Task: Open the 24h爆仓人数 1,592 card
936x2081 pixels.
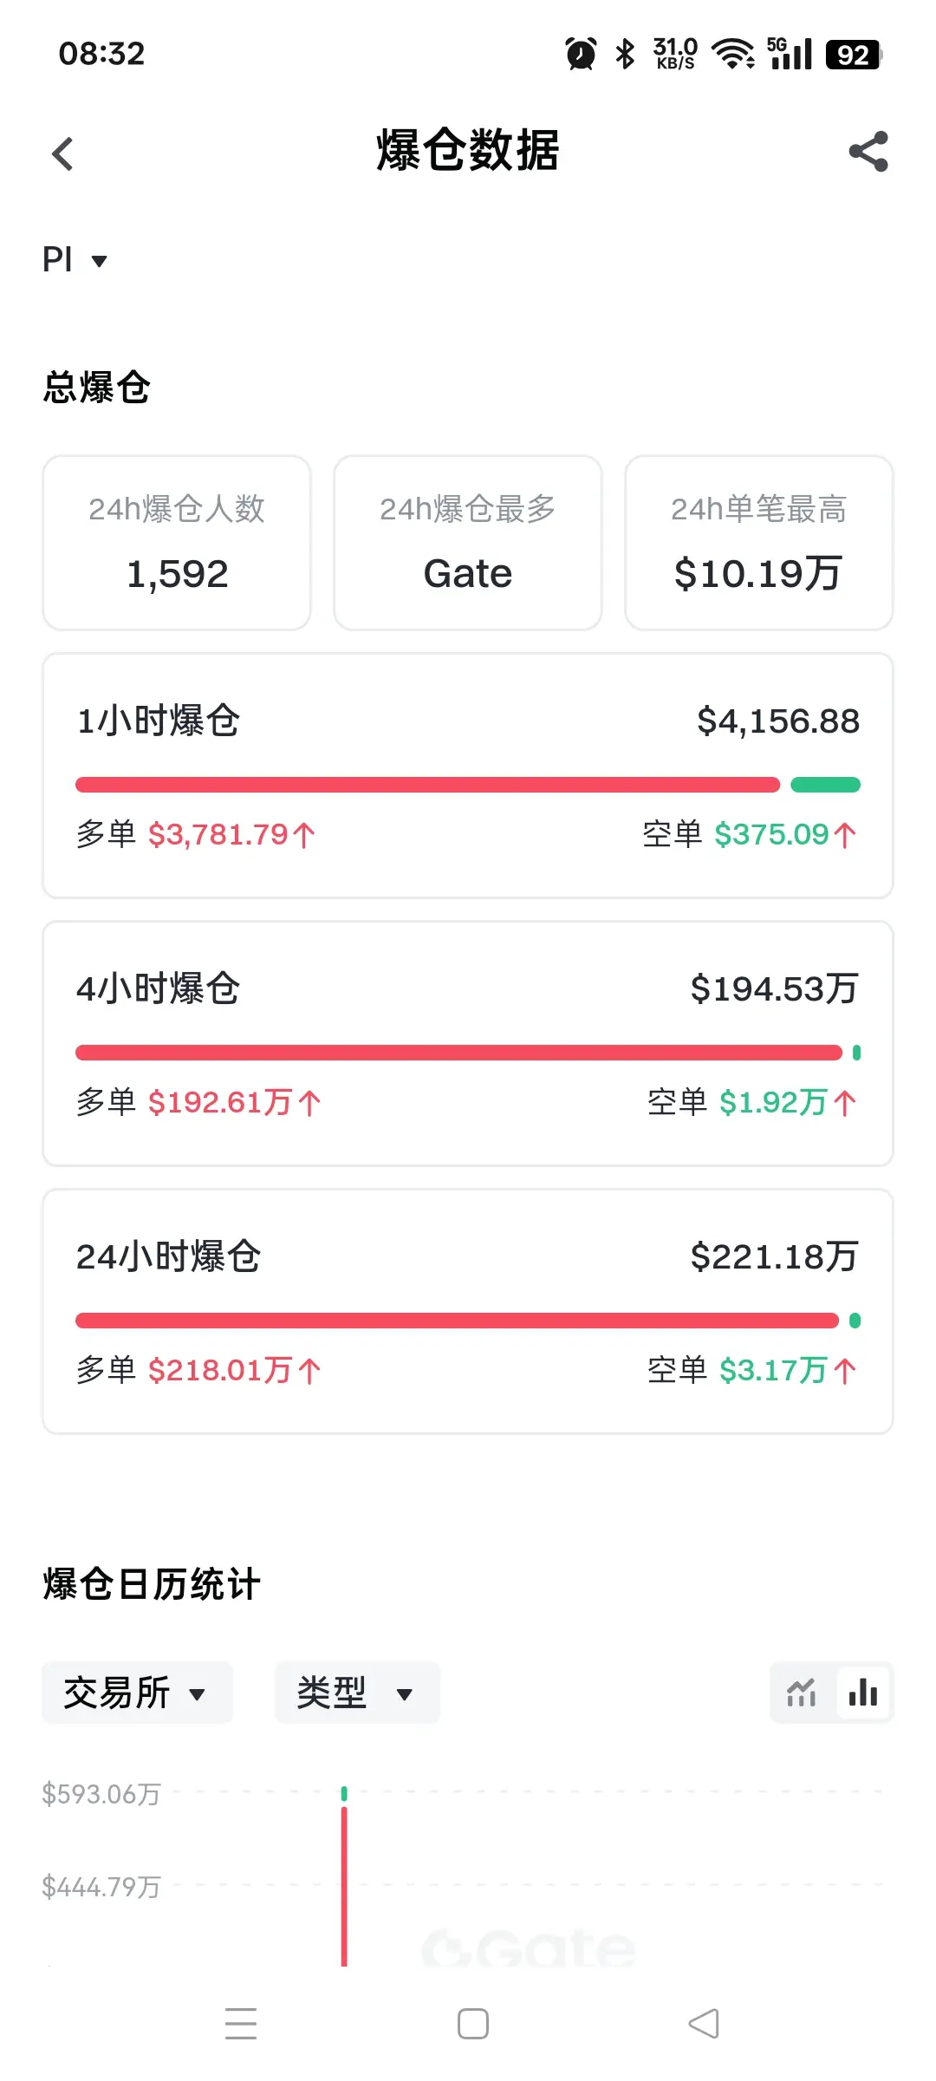Action: pyautogui.click(x=177, y=543)
